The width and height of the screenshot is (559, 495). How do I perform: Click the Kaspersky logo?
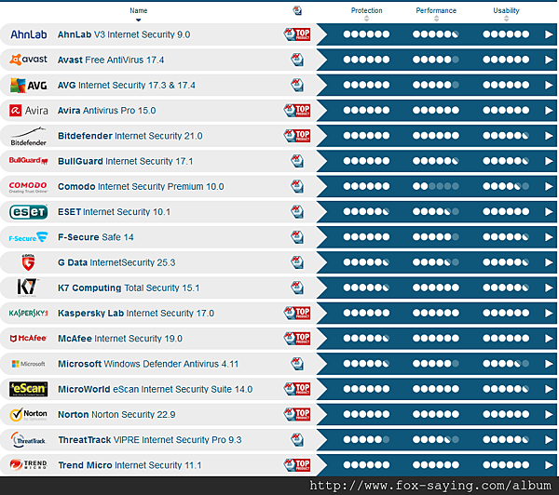click(29, 313)
